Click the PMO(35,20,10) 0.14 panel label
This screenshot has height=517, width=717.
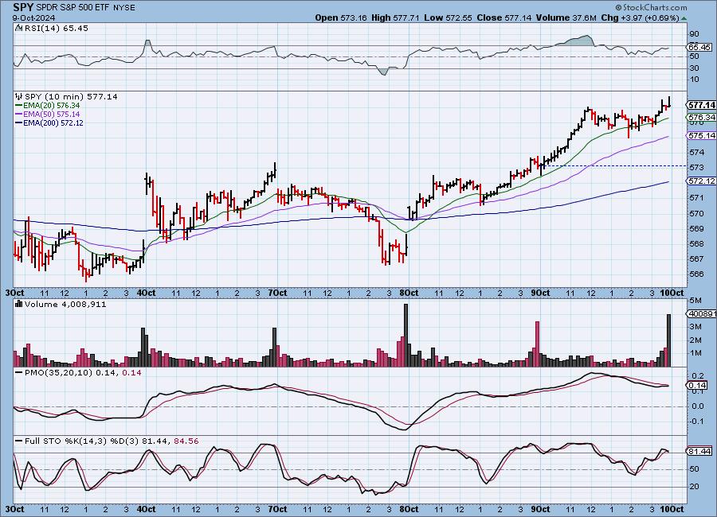[x=83, y=373]
